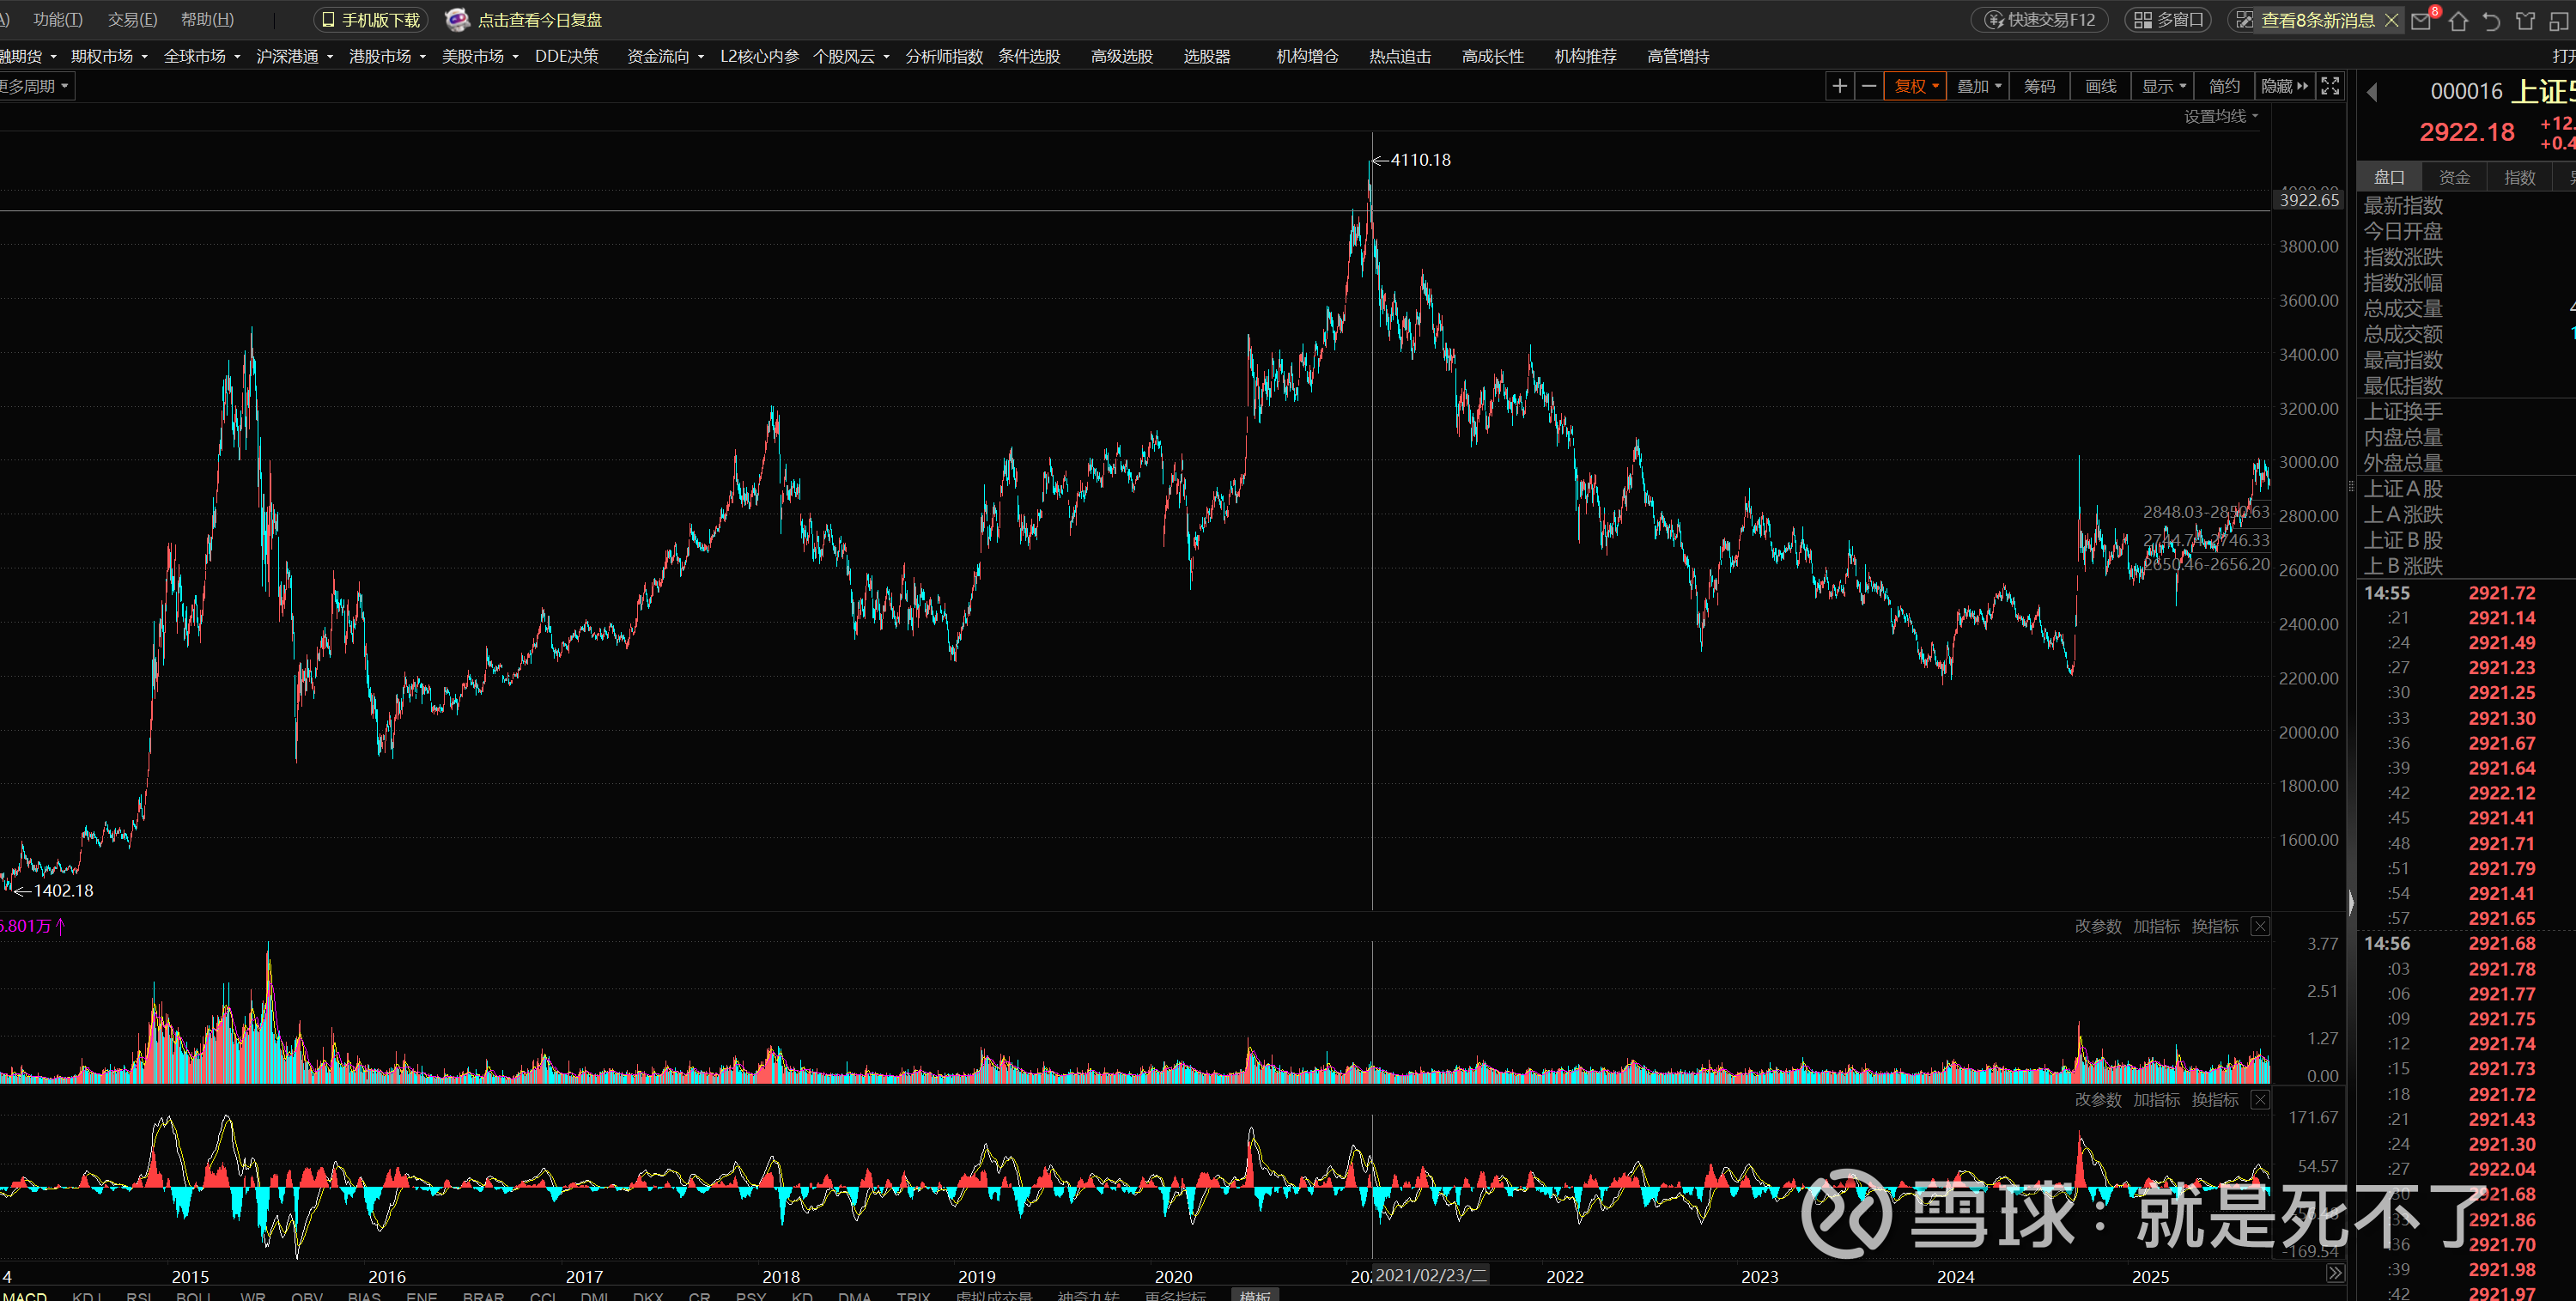Viewport: 2576px width, 1301px height.
Task: Toggle the 隐藏 hide side panel button
Action: [x=2285, y=86]
